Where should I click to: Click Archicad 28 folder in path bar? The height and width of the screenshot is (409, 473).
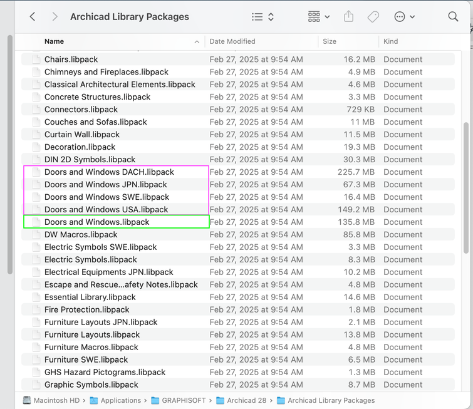point(242,400)
